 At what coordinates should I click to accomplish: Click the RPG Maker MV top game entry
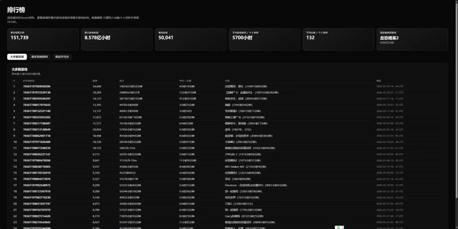pos(245,166)
